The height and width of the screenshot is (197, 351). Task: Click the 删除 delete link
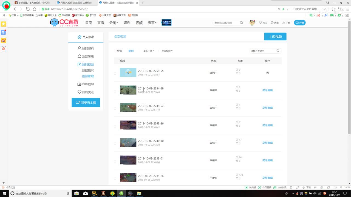click(x=131, y=51)
